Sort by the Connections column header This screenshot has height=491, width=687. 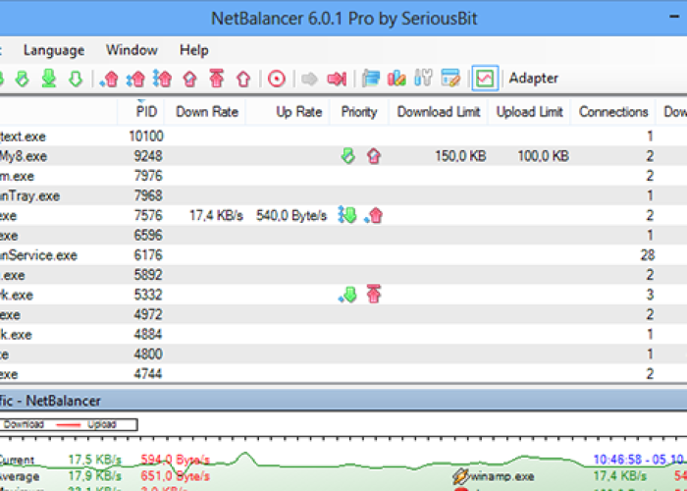613,112
